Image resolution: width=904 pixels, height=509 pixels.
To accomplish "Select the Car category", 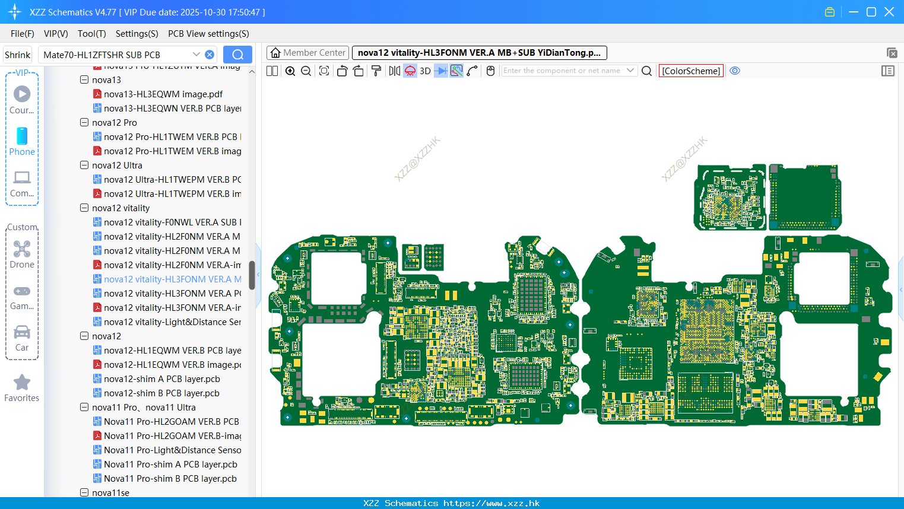I will [22, 338].
